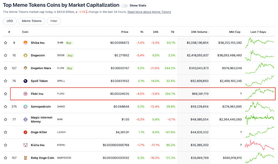Select the Spell Token logo icon
Screen dimensions: 278x164
click(25, 81)
